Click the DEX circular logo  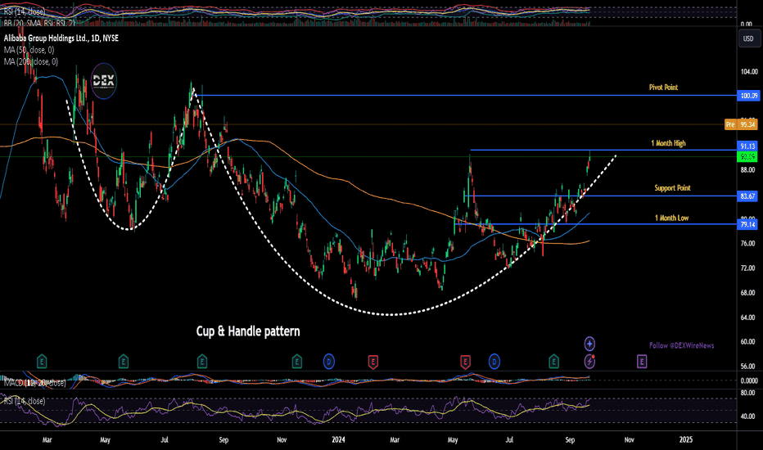104,81
